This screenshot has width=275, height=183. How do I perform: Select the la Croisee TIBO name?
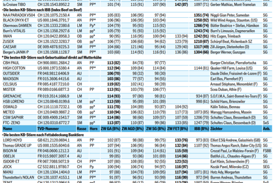click(x=14, y=5)
